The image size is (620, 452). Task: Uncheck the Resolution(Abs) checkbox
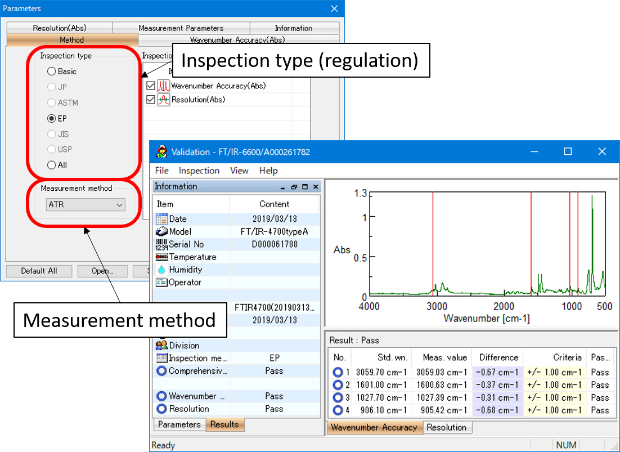point(150,100)
